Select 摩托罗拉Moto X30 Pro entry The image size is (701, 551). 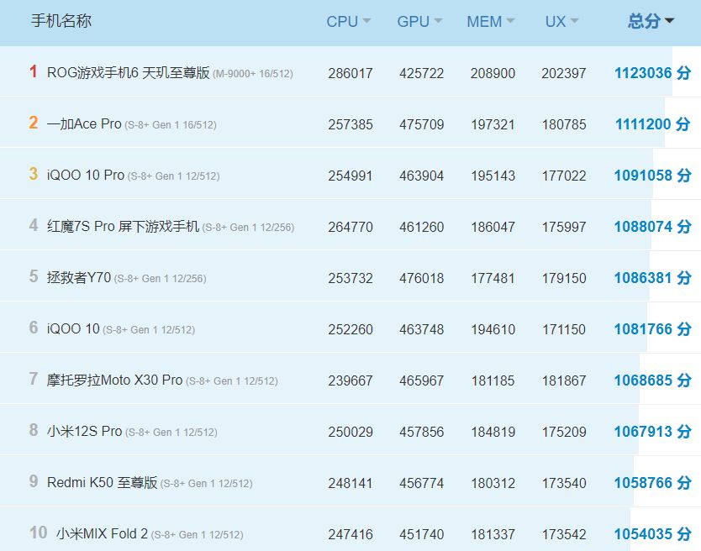click(114, 380)
